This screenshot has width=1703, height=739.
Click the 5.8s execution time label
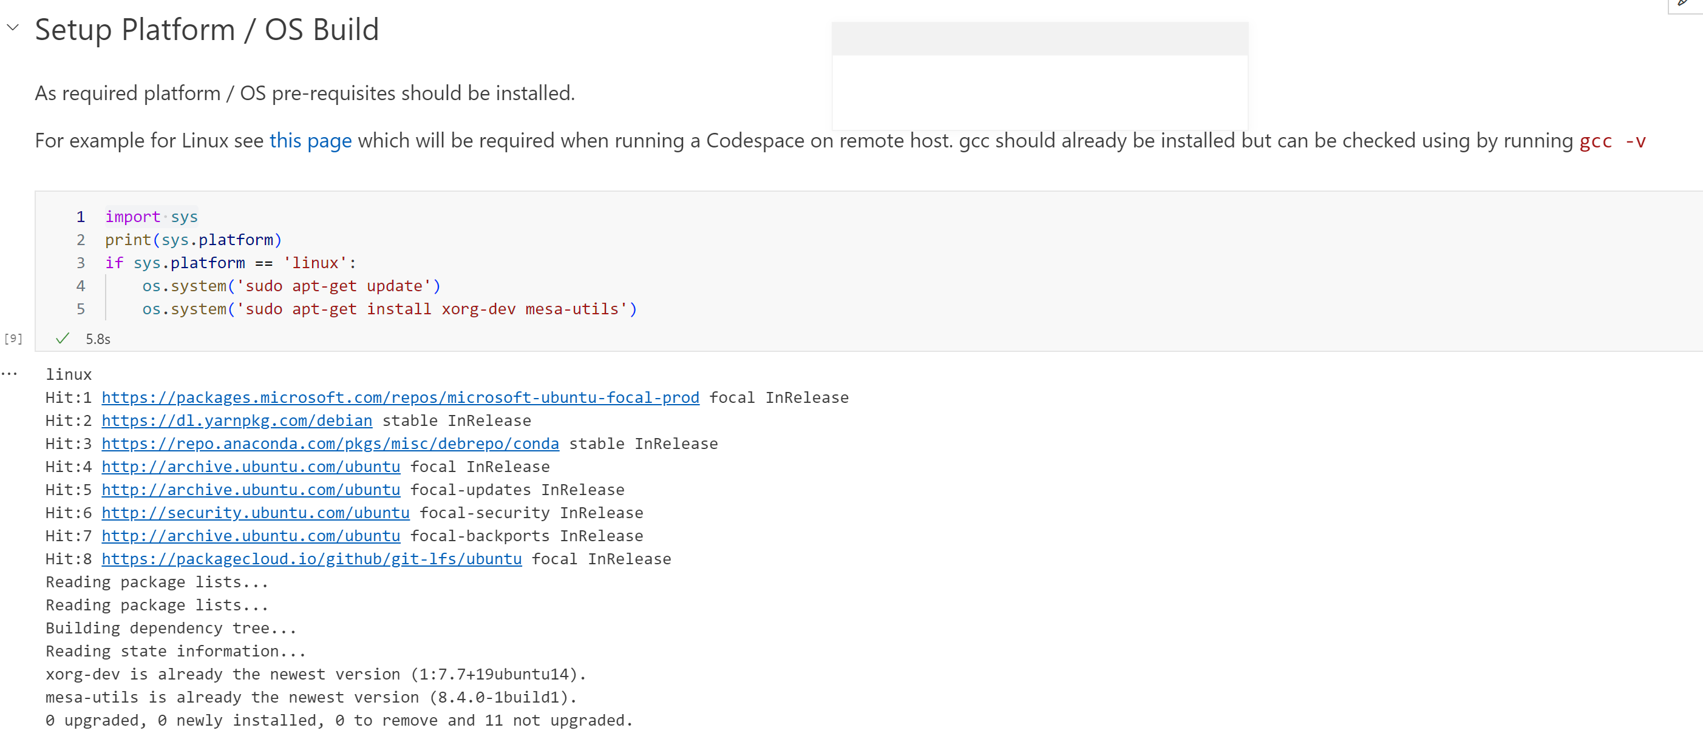[98, 339]
